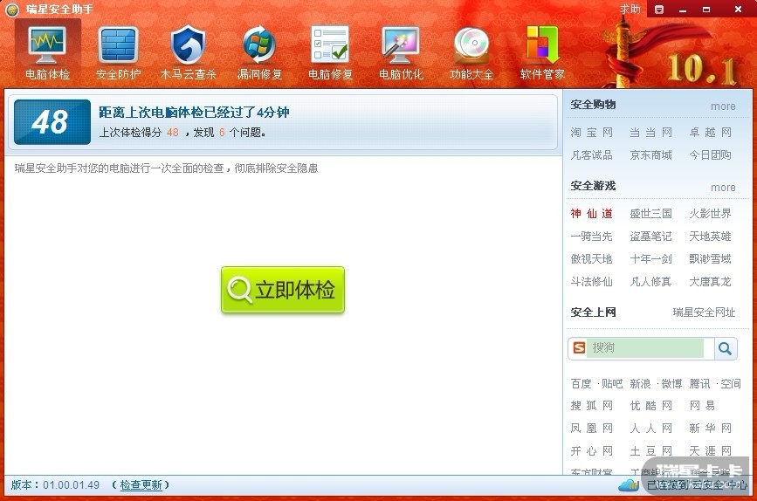
Task: Open the 京东商城 link
Action: 650,155
